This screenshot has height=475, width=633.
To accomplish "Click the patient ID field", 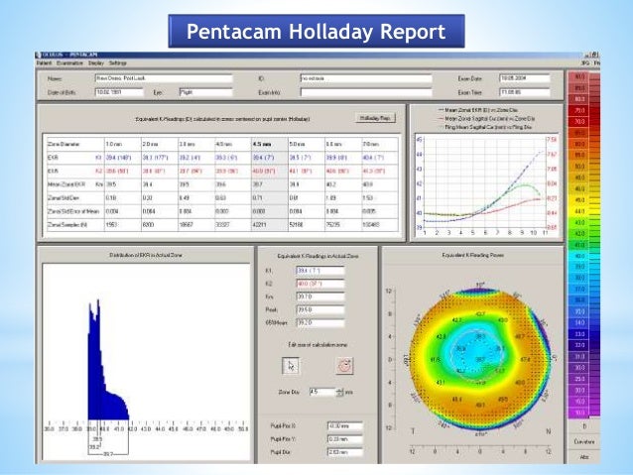I will point(366,78).
